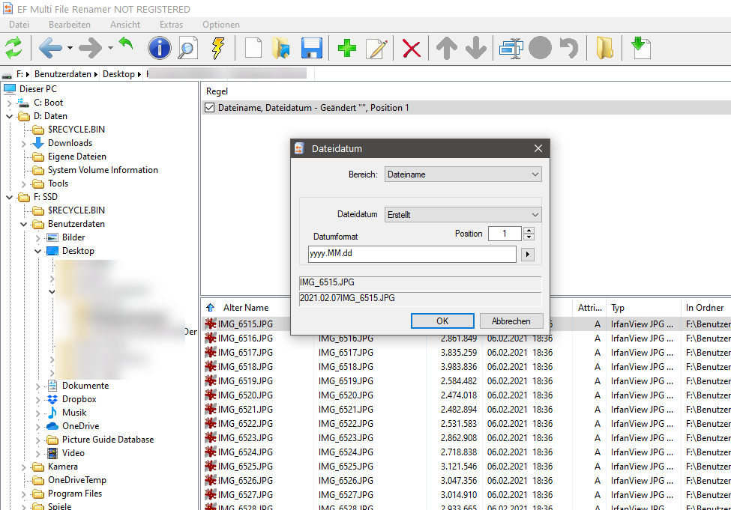Select System Volume Information folder
Screen dimensions: 731x510
click(x=103, y=170)
